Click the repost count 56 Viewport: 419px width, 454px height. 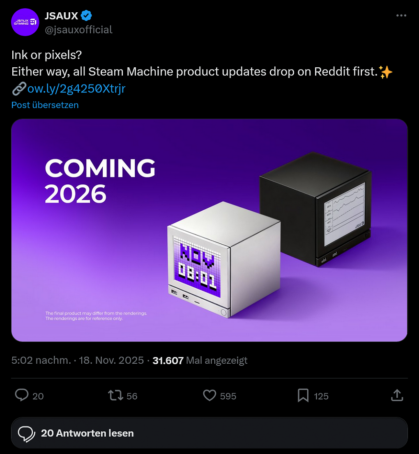click(x=132, y=396)
